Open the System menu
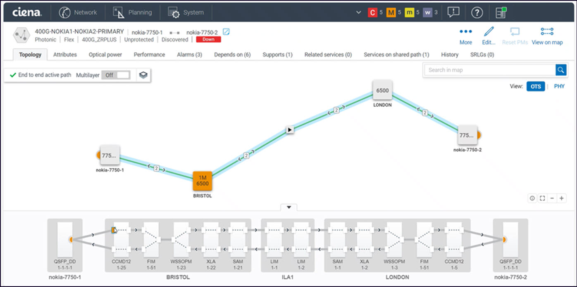Viewport: 577px width, 287px height. pyautogui.click(x=186, y=12)
